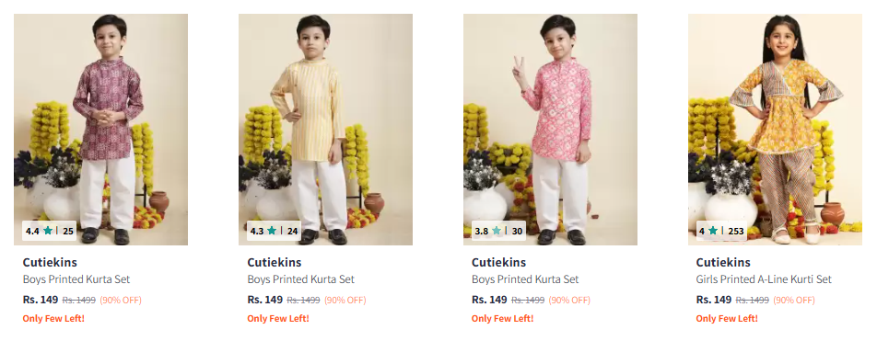The width and height of the screenshot is (877, 341).
Task: Click the 4.3 rating star icon
Action: (x=272, y=231)
